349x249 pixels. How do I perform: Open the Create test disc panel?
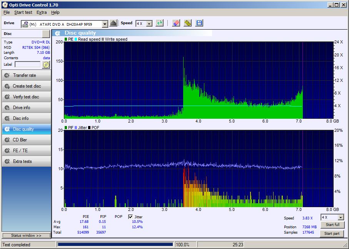point(27,86)
